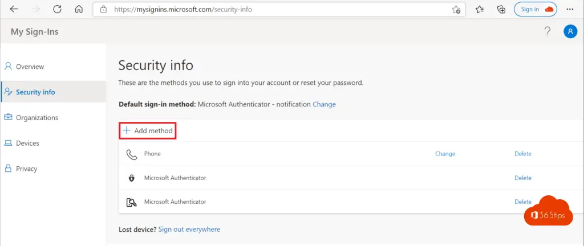Click the plus icon for Add method
Image resolution: width=584 pixels, height=246 pixels.
point(127,130)
